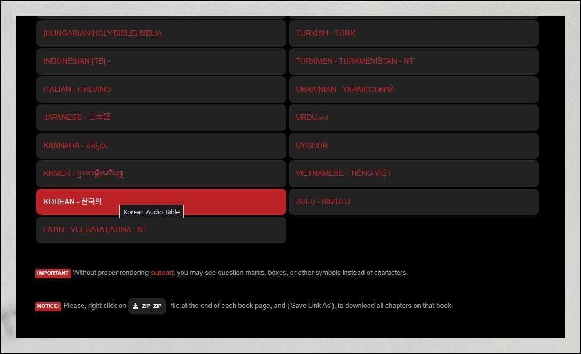The width and height of the screenshot is (581, 354).
Task: Click the ZIP_ZIP download button
Action: pyautogui.click(x=147, y=306)
